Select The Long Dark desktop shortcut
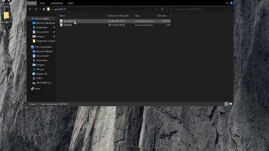This screenshot has width=269, height=151. pyautogui.click(x=6, y=4)
